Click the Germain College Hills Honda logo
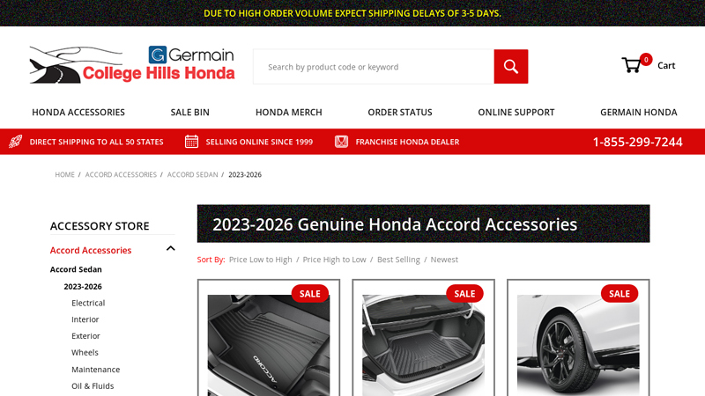This screenshot has width=705, height=396. [x=132, y=64]
